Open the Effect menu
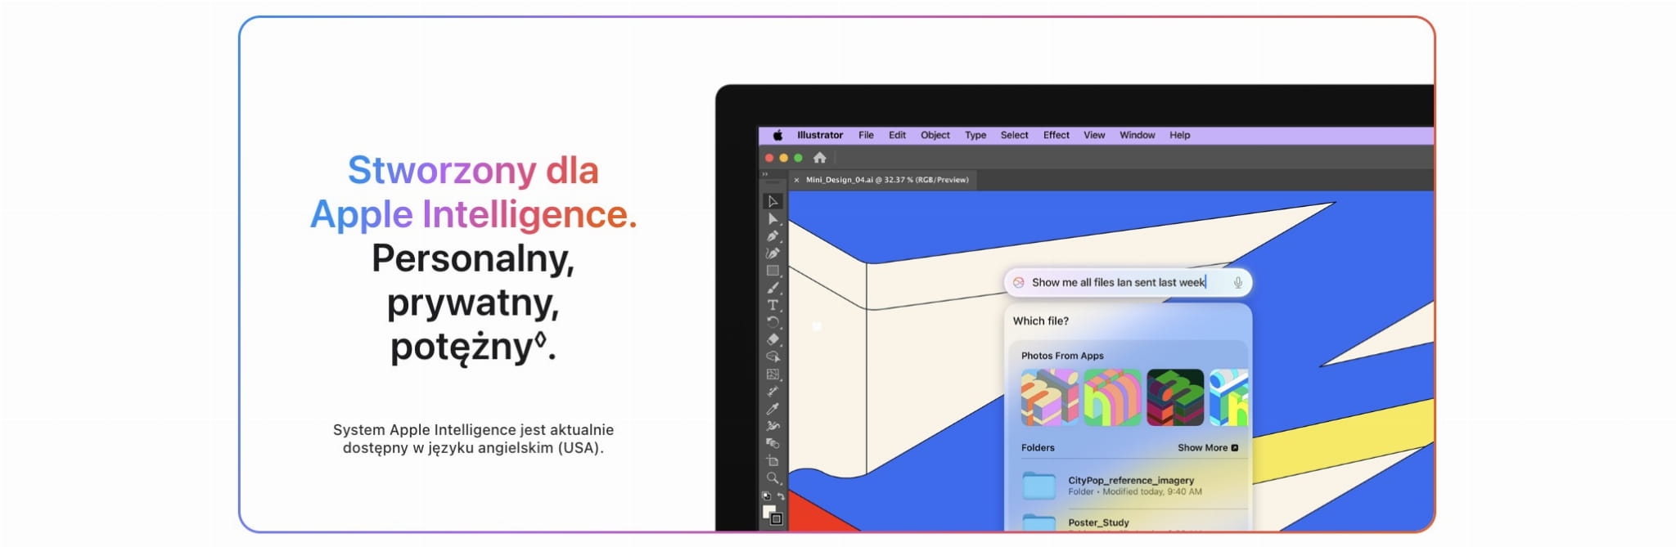The height and width of the screenshot is (547, 1676). click(1057, 136)
